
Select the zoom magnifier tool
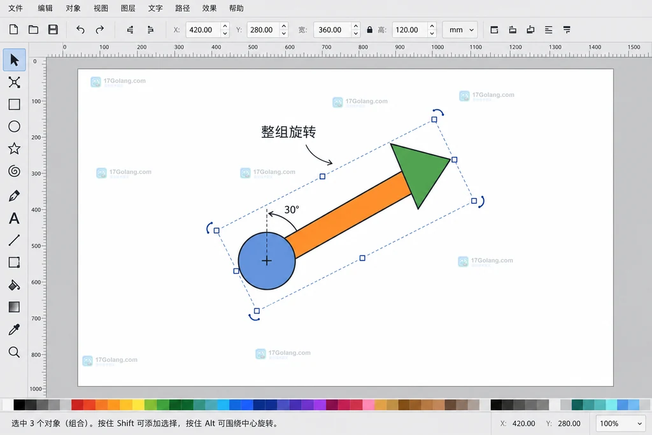(x=14, y=352)
